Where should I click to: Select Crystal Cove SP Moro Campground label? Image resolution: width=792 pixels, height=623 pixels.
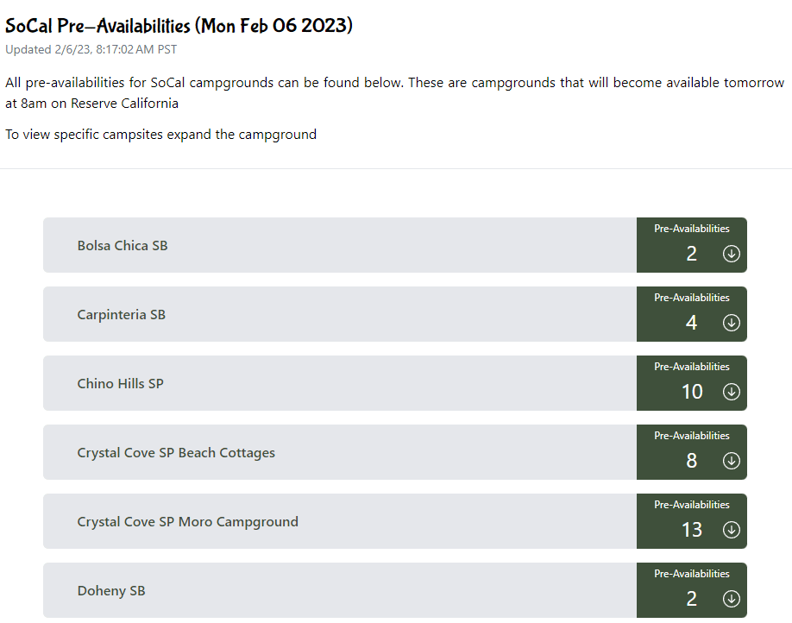pyautogui.click(x=187, y=522)
